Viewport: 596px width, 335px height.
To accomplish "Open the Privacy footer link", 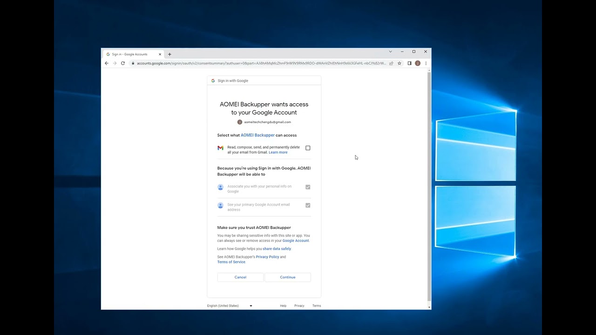I will click(299, 306).
